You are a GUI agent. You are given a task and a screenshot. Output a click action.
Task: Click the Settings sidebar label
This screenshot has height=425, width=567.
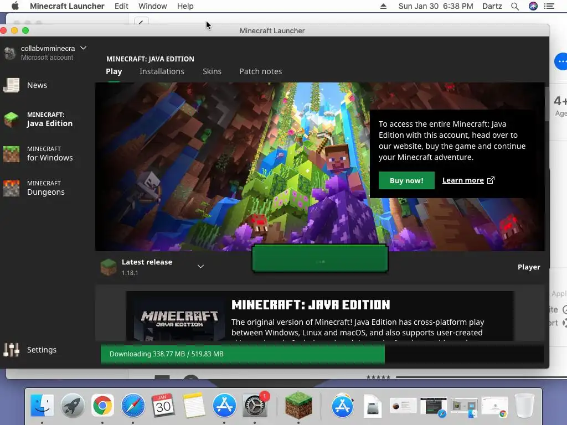[42, 350]
